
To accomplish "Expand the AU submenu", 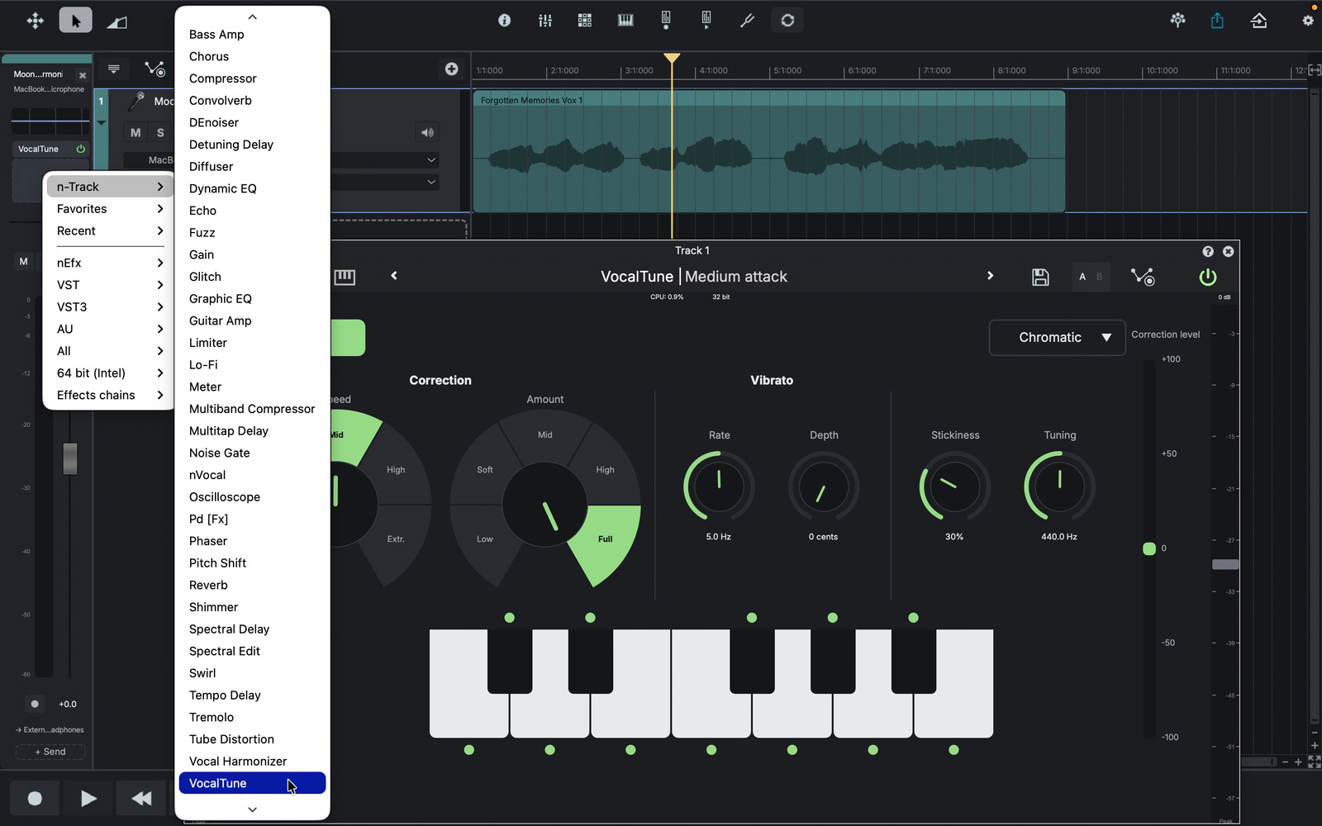I will tap(109, 329).
